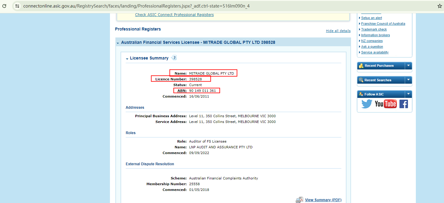Click the Professional Registers heading

[138, 29]
